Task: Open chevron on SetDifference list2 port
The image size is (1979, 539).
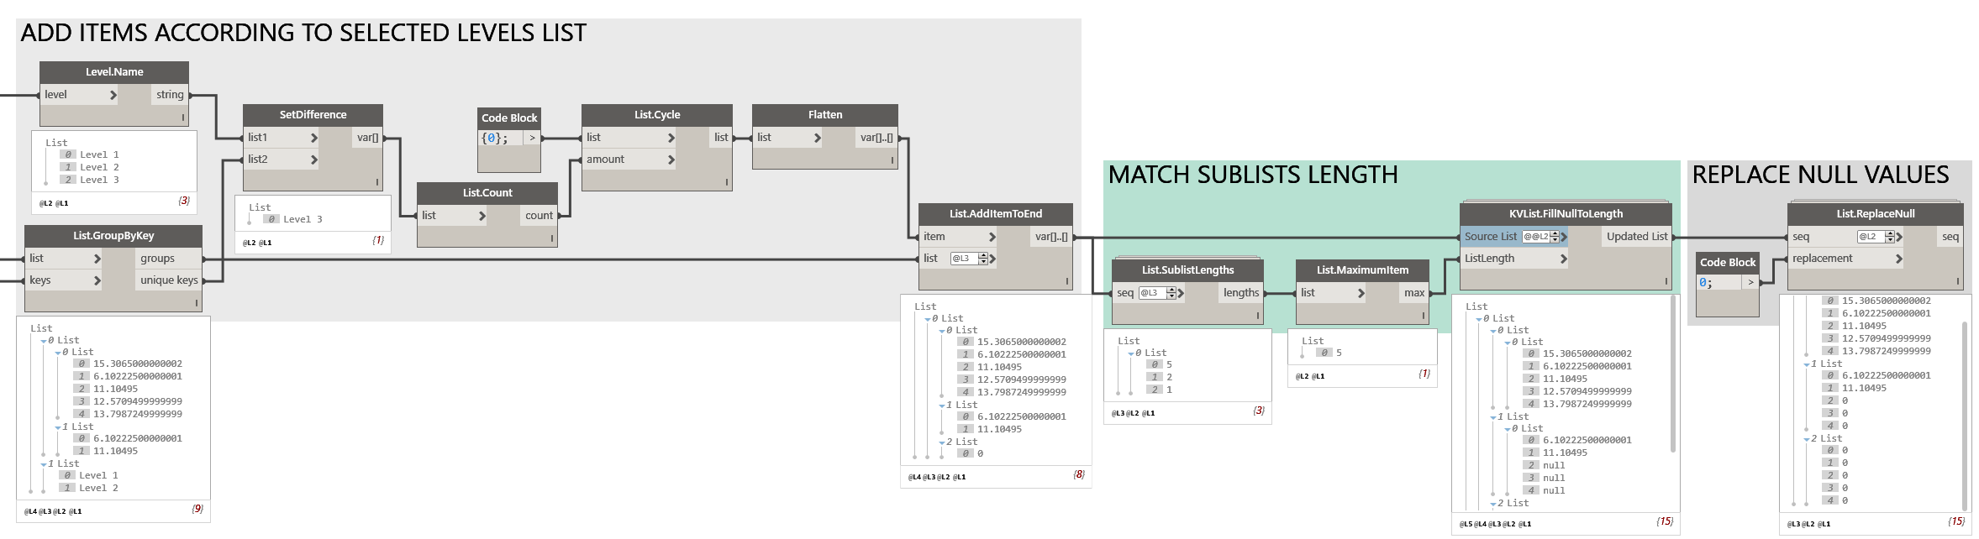Action: (x=314, y=160)
